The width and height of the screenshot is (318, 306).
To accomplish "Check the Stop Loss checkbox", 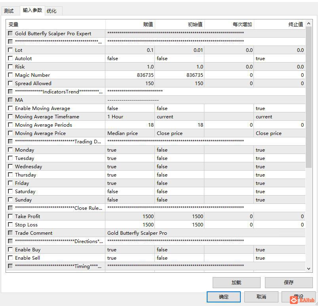I will [10, 224].
